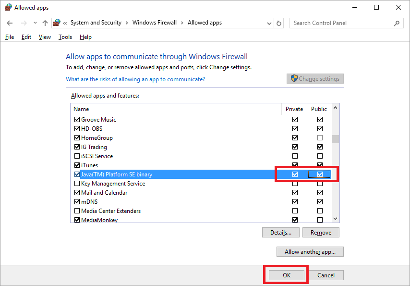Disable the iSCSI Service checkbox
Viewport: 410px width, 286px height.
(77, 156)
